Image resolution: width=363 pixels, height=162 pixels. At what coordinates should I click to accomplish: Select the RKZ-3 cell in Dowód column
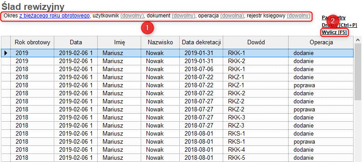pyautogui.click(x=256, y=125)
